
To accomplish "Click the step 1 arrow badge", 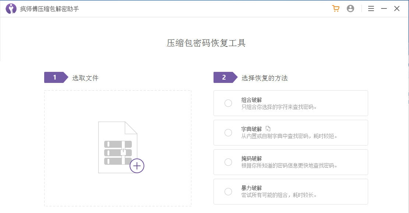I will pyautogui.click(x=54, y=77).
